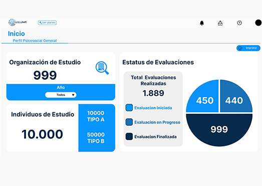Click the HoldingSoft logo
Screen dimensions: 262x186
(x=18, y=22)
